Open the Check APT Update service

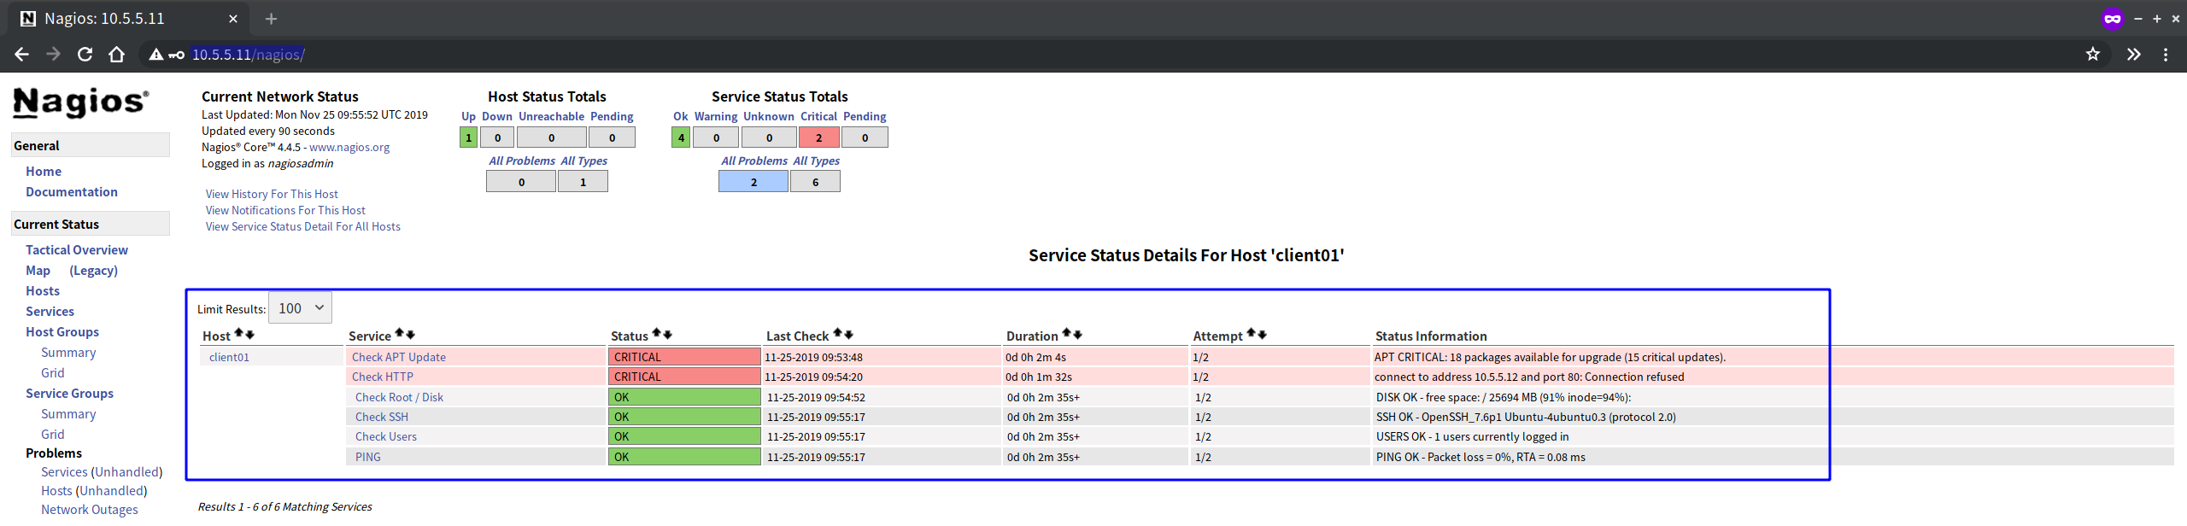tap(399, 357)
